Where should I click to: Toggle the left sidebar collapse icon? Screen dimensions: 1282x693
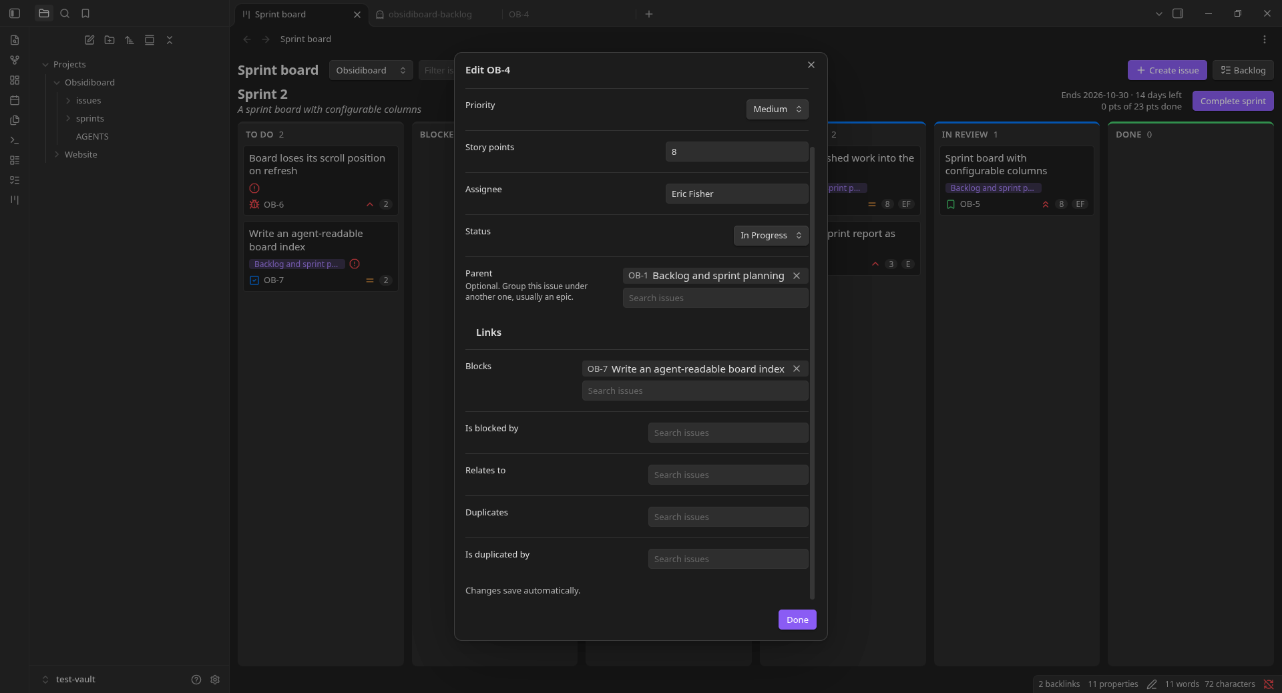click(15, 13)
